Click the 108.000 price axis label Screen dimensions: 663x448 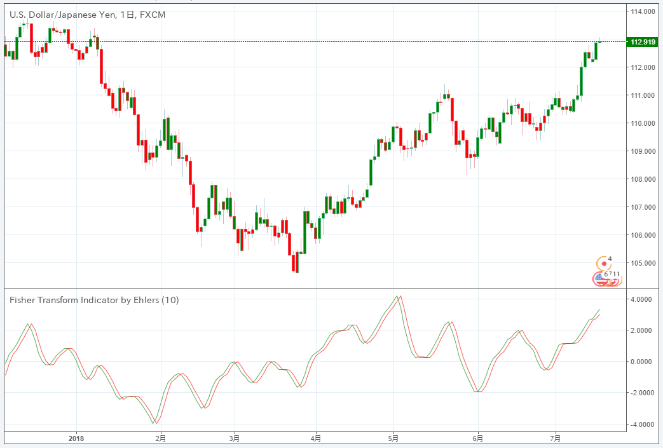[643, 179]
